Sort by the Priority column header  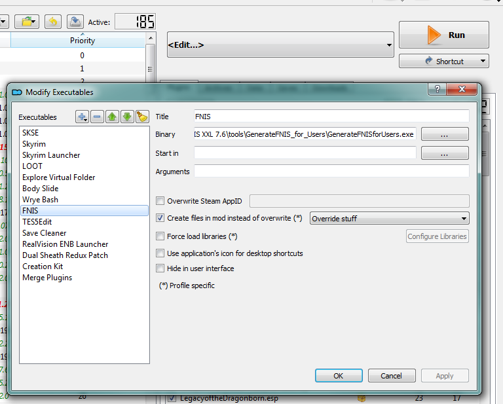pyautogui.click(x=83, y=41)
